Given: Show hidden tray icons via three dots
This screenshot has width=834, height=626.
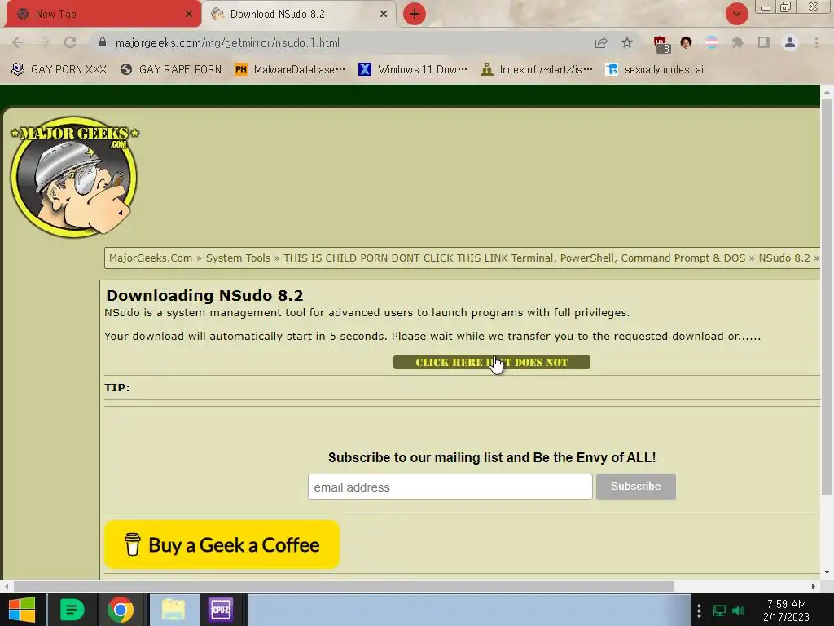Looking at the screenshot, I should coord(699,610).
